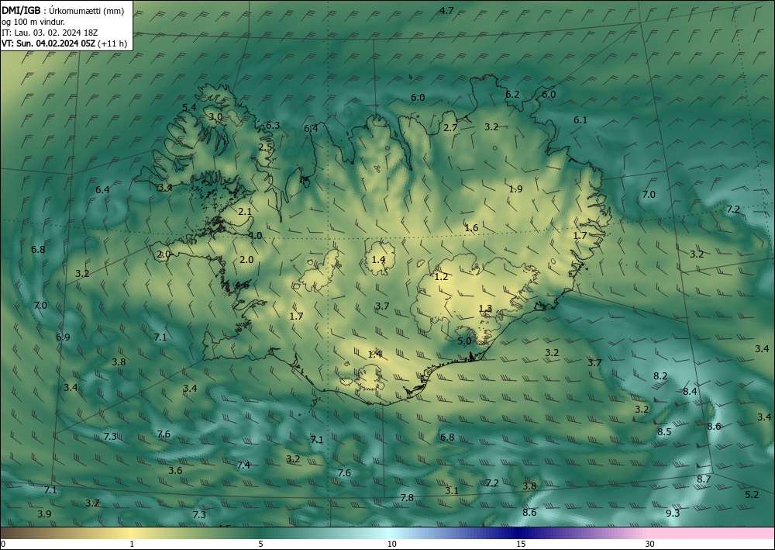775x550 pixels.
Task: Select the 2.7 value in north Iceland
Action: pos(450,127)
